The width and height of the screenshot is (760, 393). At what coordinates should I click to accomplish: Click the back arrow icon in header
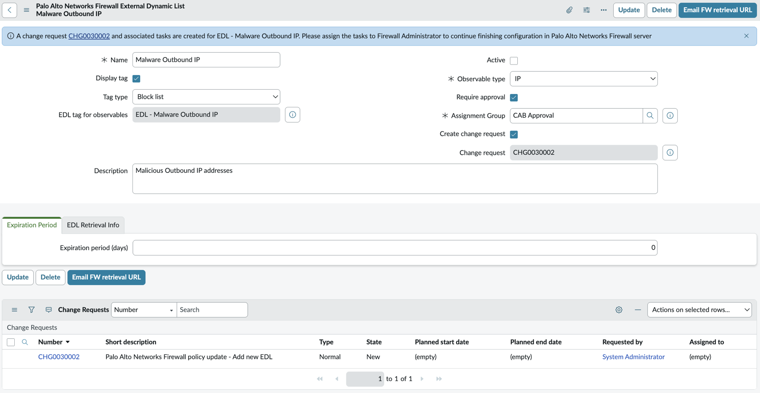pos(9,10)
